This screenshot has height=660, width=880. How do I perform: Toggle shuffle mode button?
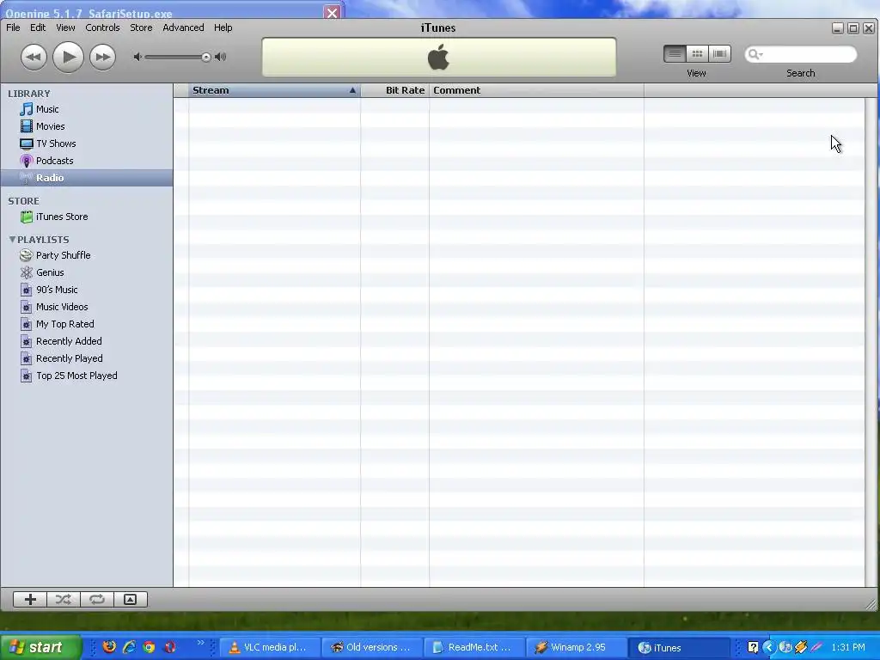(x=64, y=599)
